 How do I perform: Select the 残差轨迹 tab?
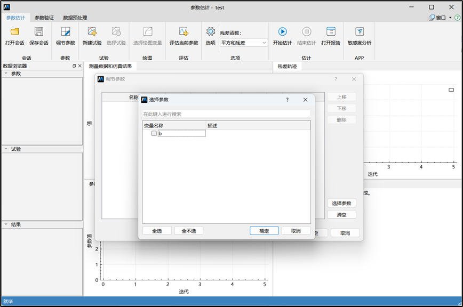coord(288,66)
